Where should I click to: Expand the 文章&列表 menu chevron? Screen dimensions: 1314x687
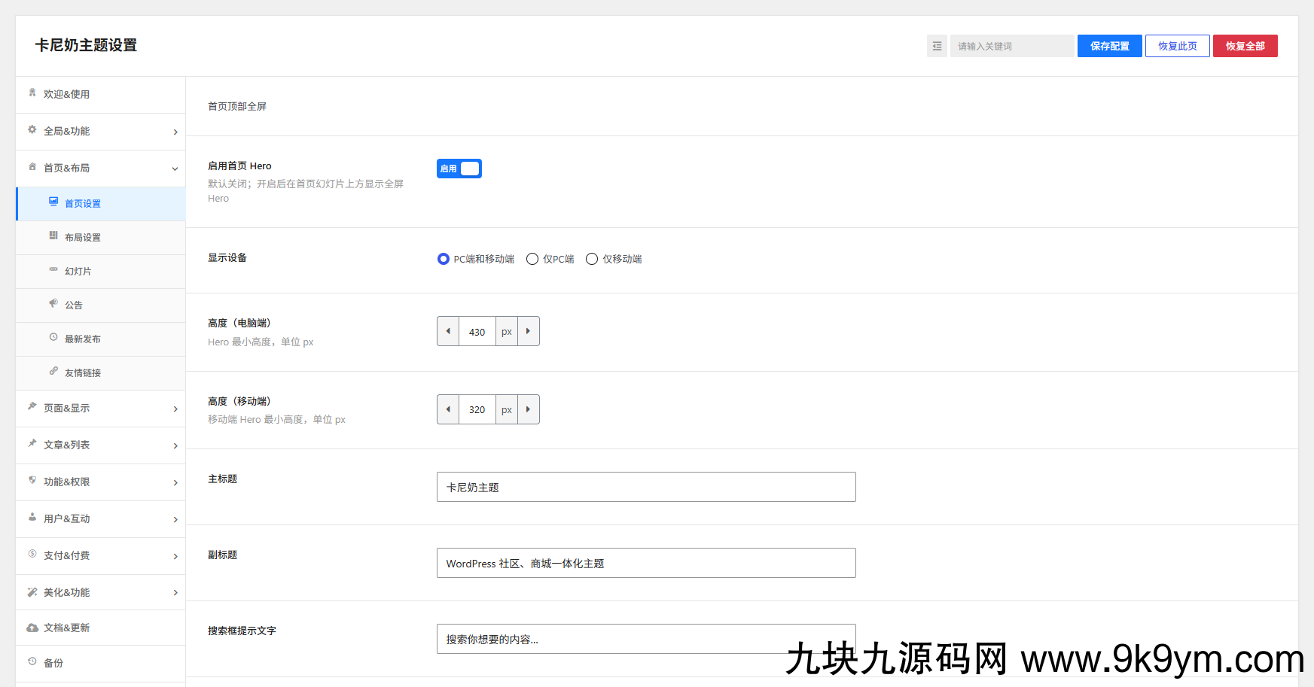pyautogui.click(x=175, y=445)
